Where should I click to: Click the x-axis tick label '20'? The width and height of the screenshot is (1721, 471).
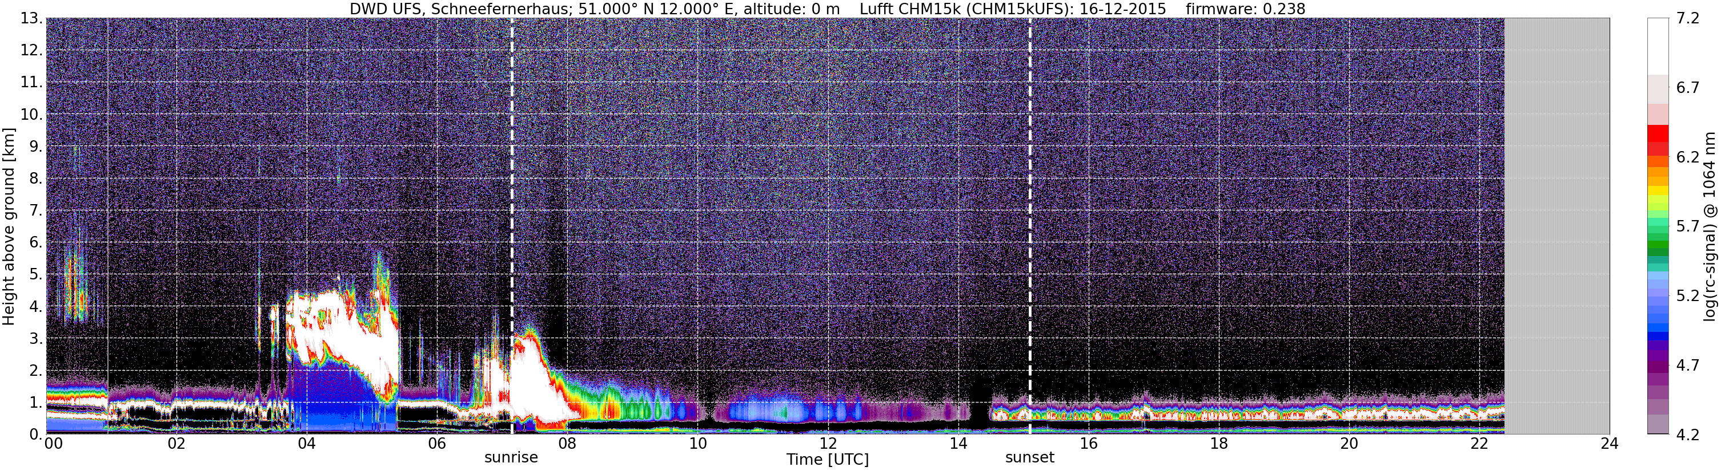tap(1349, 444)
